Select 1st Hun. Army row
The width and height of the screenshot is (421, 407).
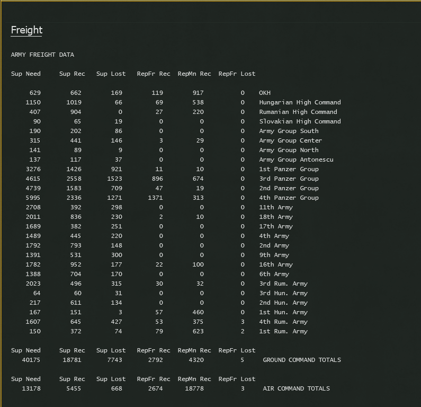click(x=283, y=312)
